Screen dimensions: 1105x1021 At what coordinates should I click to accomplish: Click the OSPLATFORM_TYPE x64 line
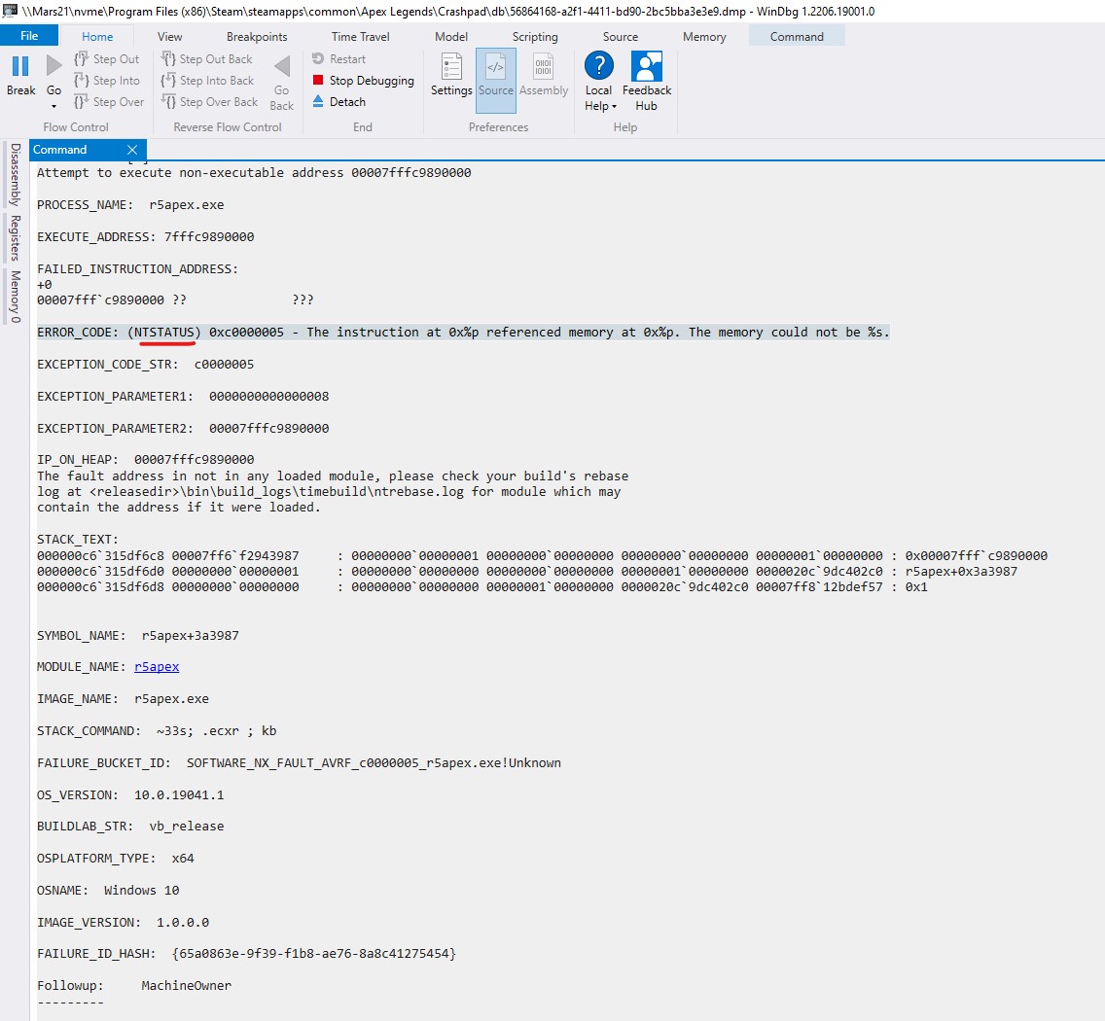[x=116, y=859]
